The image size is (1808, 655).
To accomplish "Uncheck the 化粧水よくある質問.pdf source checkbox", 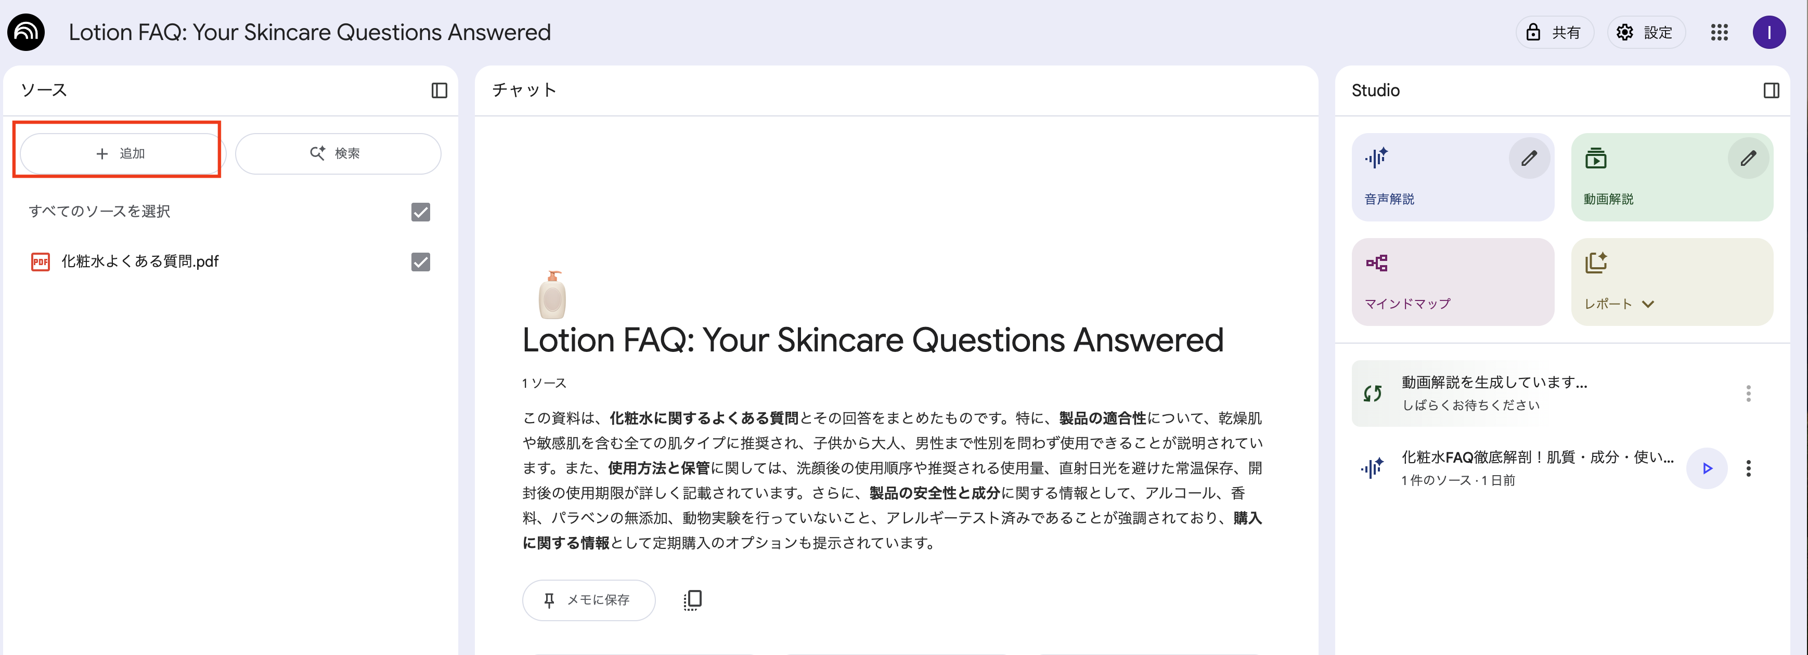I will tap(420, 263).
